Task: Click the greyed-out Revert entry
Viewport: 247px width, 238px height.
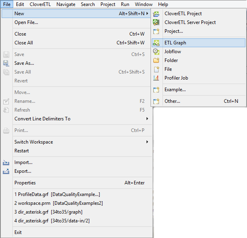Action: 76,81
